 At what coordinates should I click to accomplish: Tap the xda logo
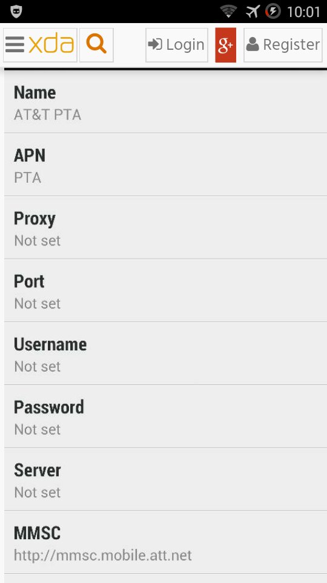[x=51, y=44]
